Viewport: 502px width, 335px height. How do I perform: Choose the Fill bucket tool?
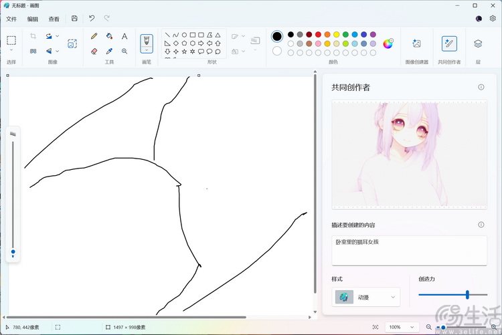pos(109,36)
